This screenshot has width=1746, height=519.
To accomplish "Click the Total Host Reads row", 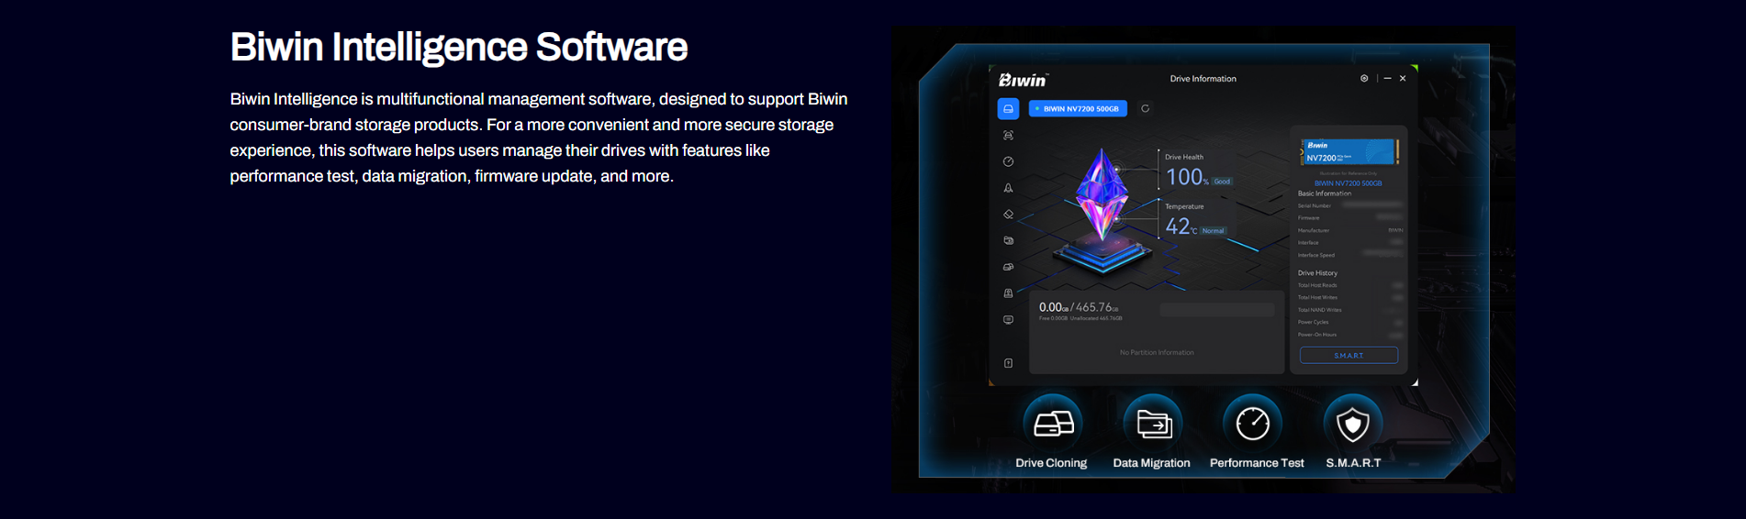I will [x=1350, y=285].
